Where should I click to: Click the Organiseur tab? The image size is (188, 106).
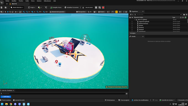(135, 11)
